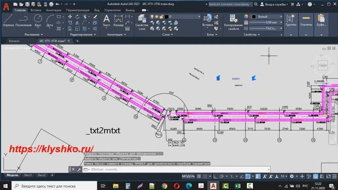The width and height of the screenshot is (338, 190).
Task: Switch to the Начало file tab
Action: 14,41
